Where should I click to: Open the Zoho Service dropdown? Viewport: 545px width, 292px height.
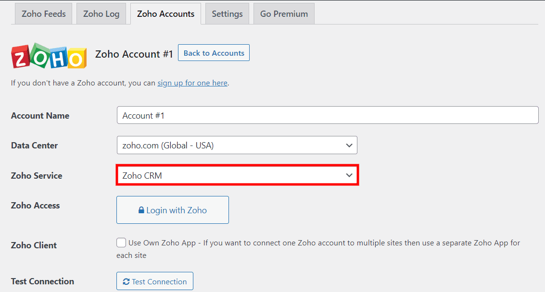point(237,175)
